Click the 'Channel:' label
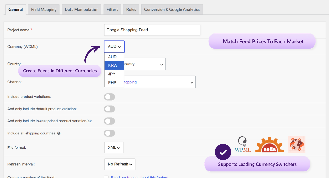This screenshot has width=329, height=178. (15, 82)
